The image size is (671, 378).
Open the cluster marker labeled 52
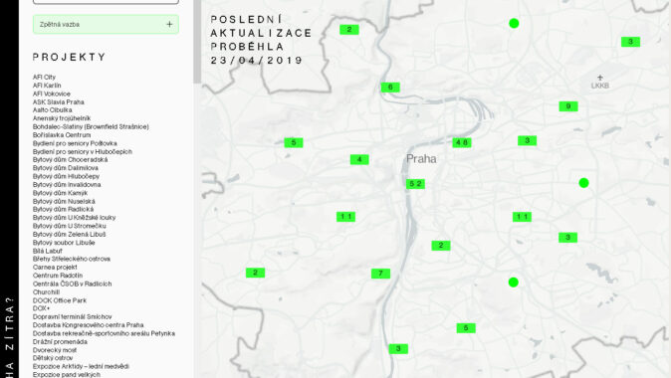click(x=415, y=184)
